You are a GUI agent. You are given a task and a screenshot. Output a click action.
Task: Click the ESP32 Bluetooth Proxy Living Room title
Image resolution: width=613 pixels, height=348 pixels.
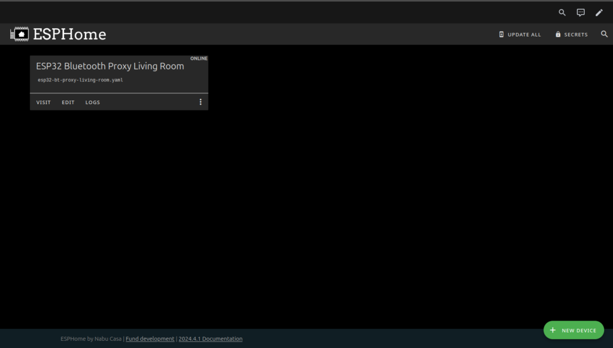coord(110,66)
